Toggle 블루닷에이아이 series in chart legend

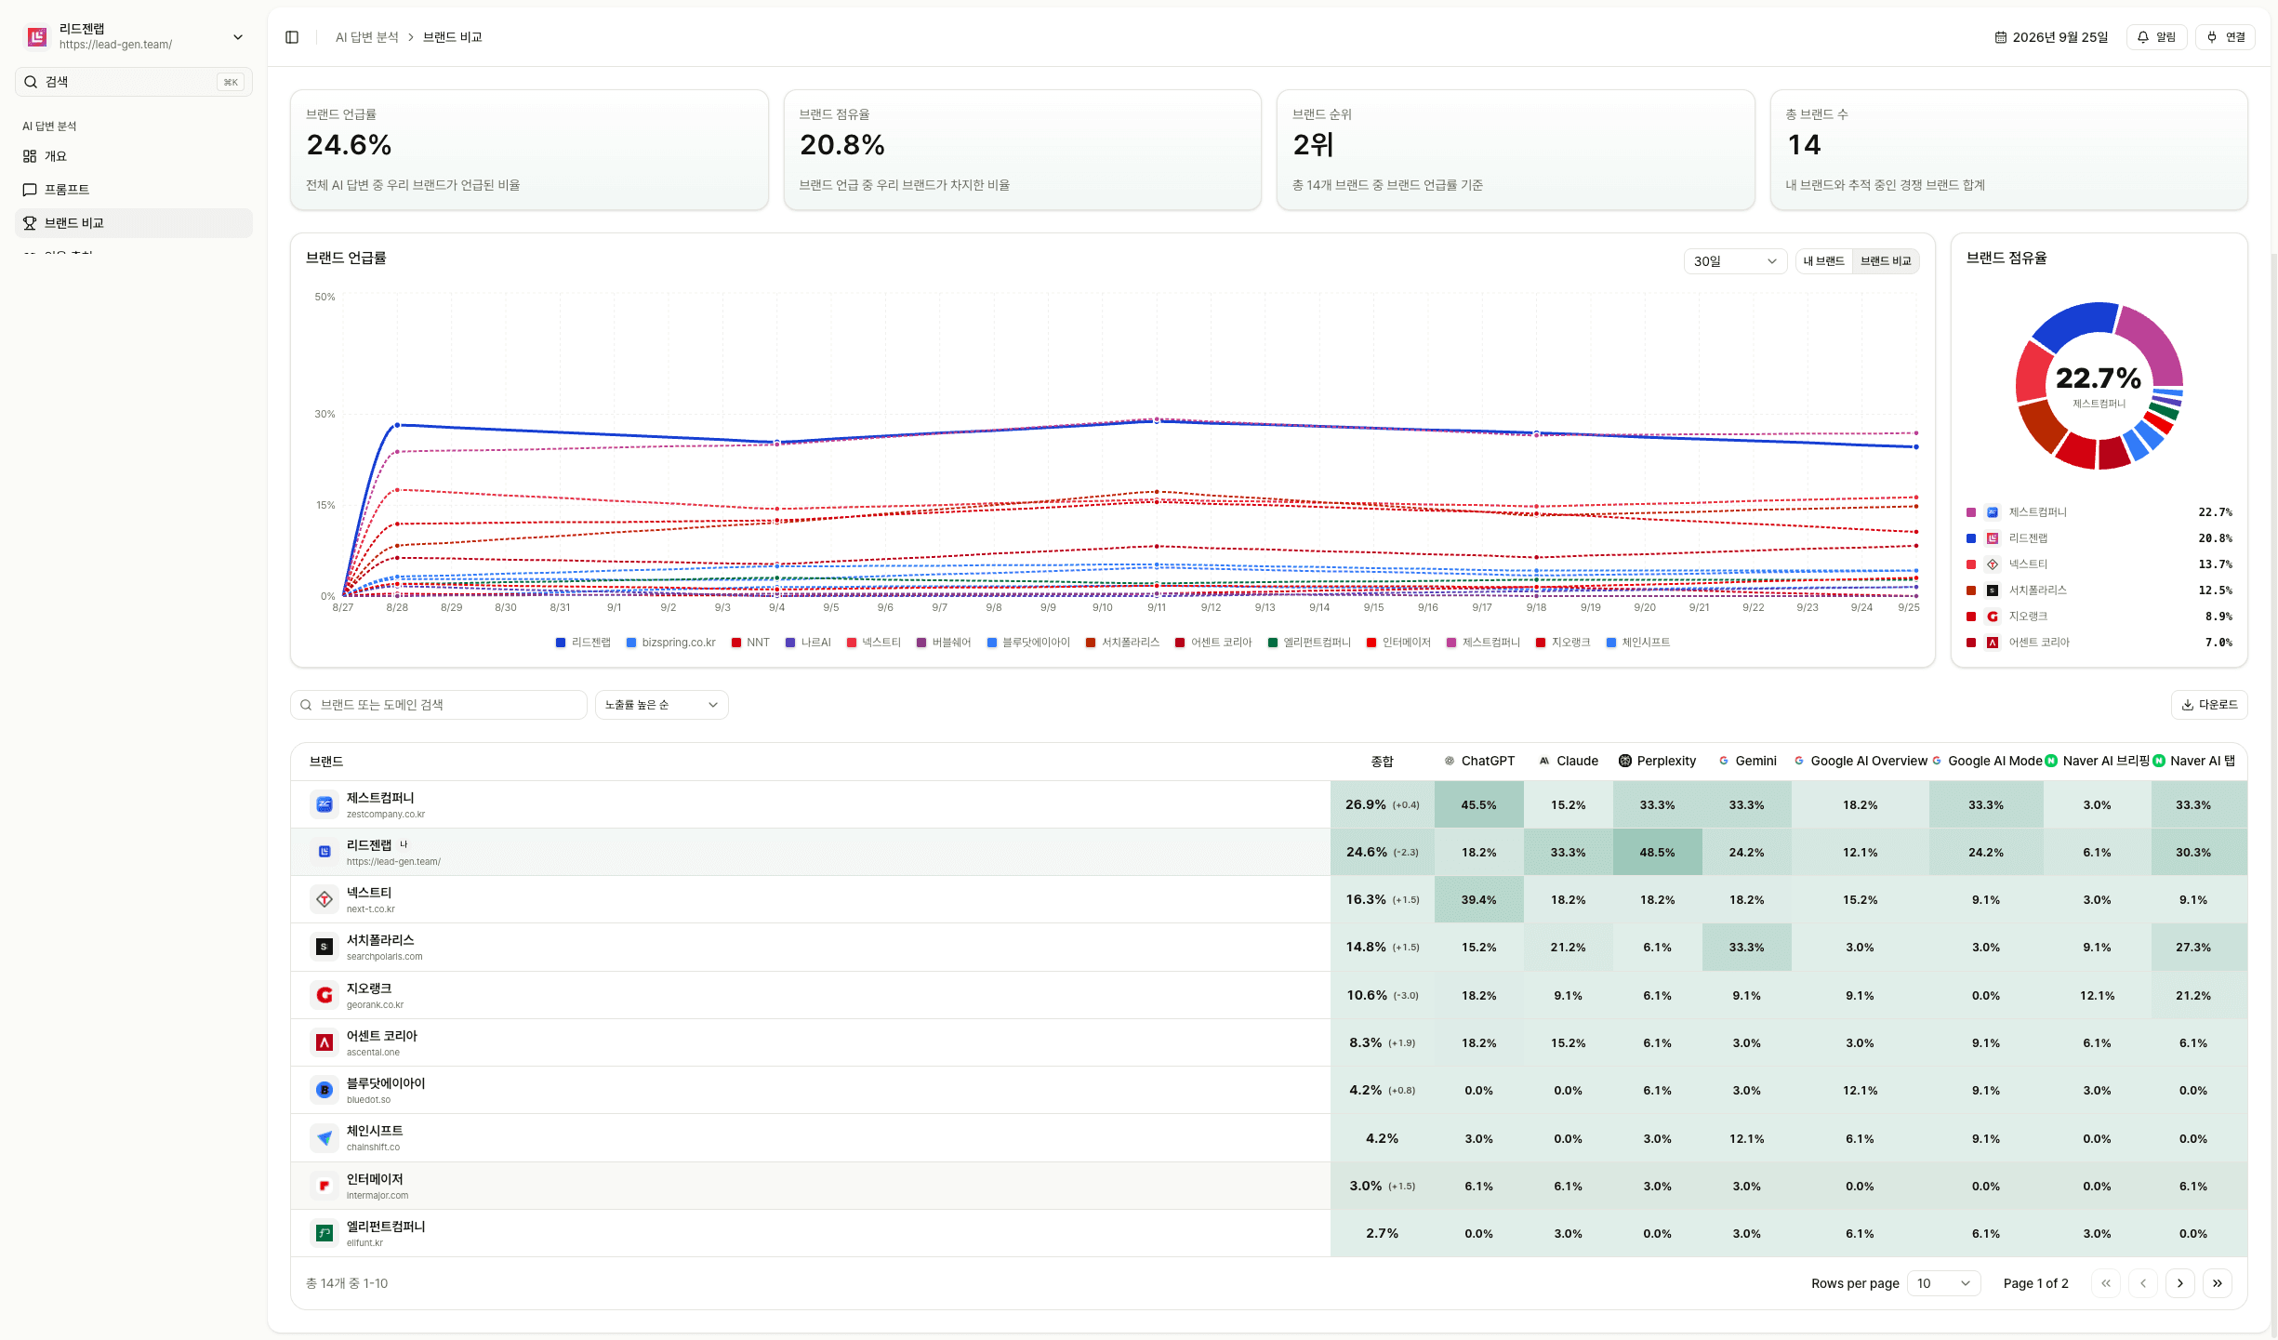pyautogui.click(x=1028, y=643)
